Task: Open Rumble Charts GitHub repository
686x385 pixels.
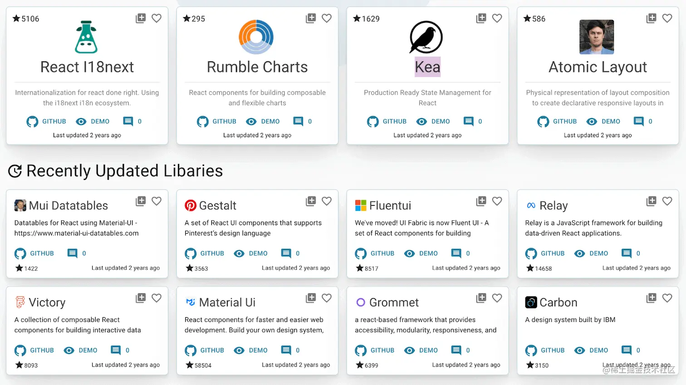Action: coord(216,122)
